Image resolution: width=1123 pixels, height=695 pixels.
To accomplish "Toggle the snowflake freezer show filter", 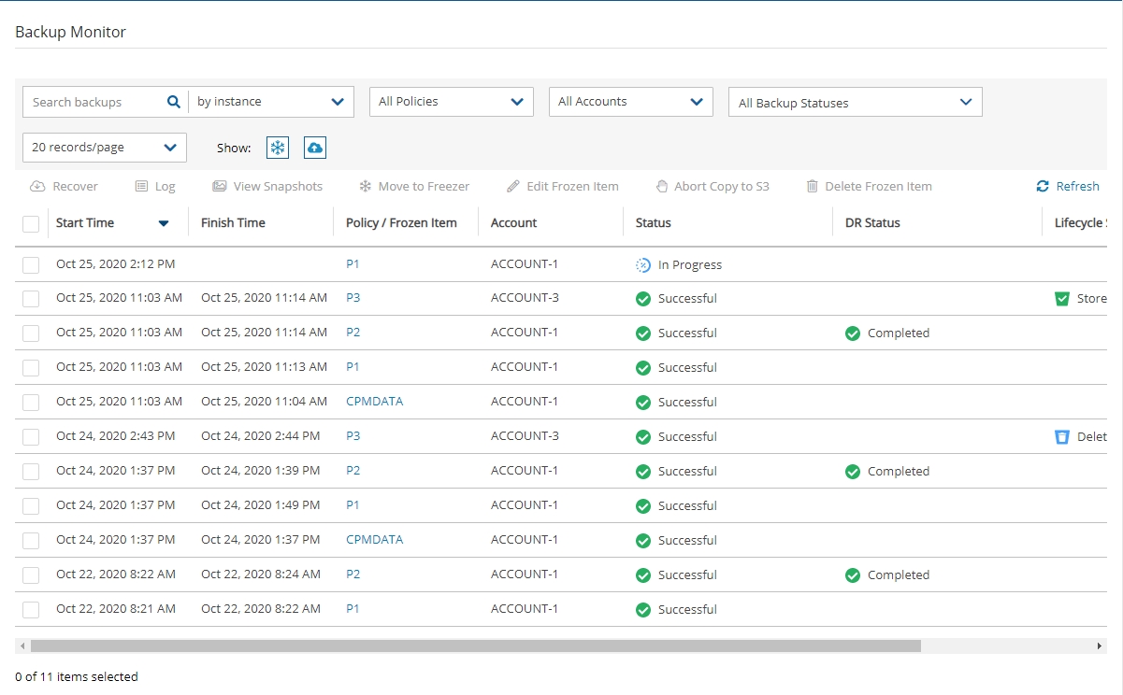I will [278, 148].
